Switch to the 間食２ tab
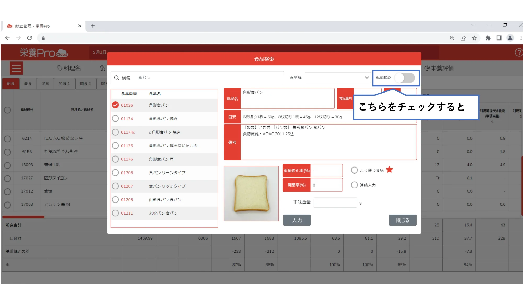 86,84
